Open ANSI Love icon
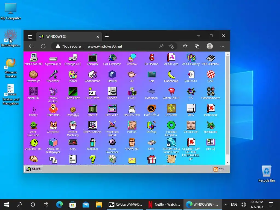The height and width of the screenshot is (210, 280). point(171,60)
